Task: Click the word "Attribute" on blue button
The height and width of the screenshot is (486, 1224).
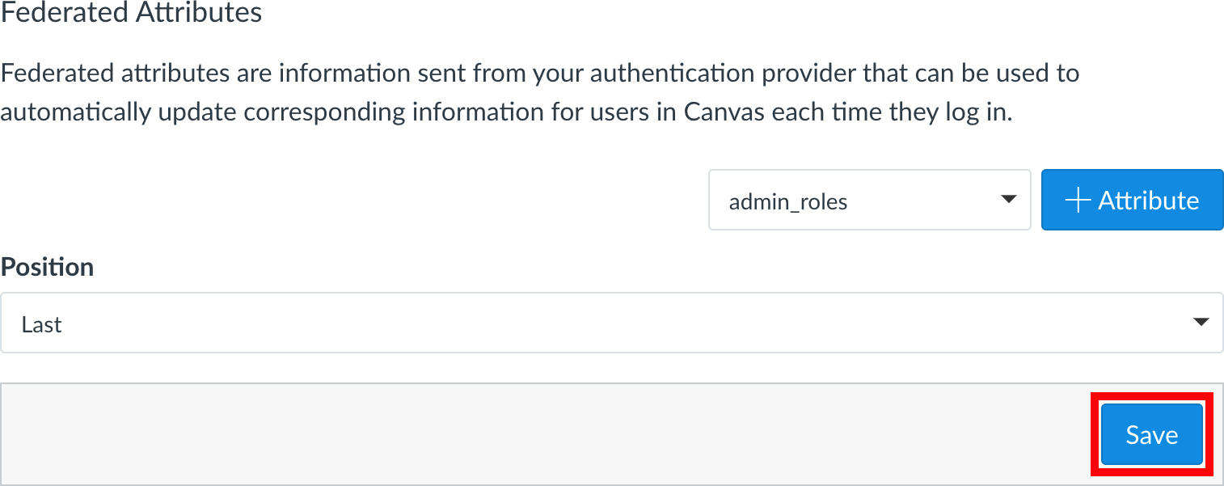Action: point(1148,201)
